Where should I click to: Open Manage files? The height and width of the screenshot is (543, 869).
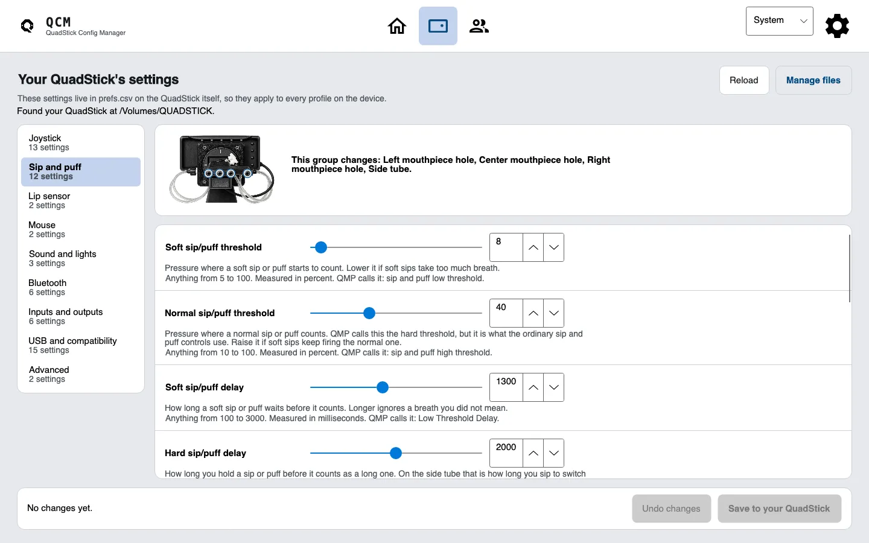click(813, 80)
